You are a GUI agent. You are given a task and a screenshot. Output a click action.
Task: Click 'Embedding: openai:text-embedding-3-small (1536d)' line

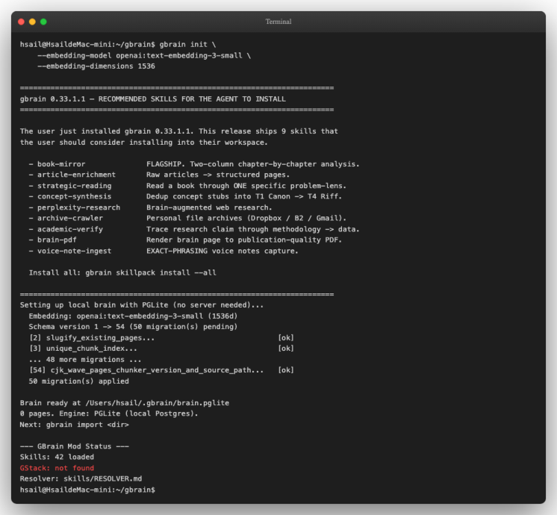tap(133, 316)
